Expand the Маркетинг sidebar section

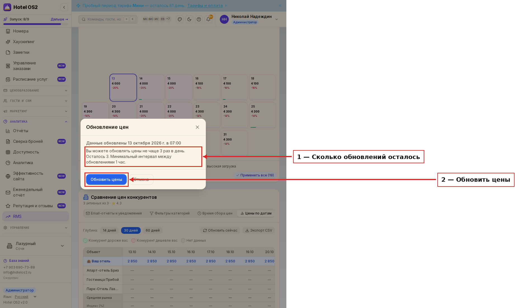pos(36,111)
